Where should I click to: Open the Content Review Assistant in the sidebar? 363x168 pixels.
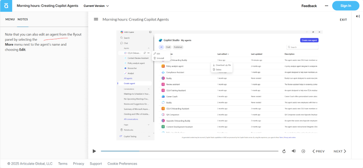click(x=136, y=58)
